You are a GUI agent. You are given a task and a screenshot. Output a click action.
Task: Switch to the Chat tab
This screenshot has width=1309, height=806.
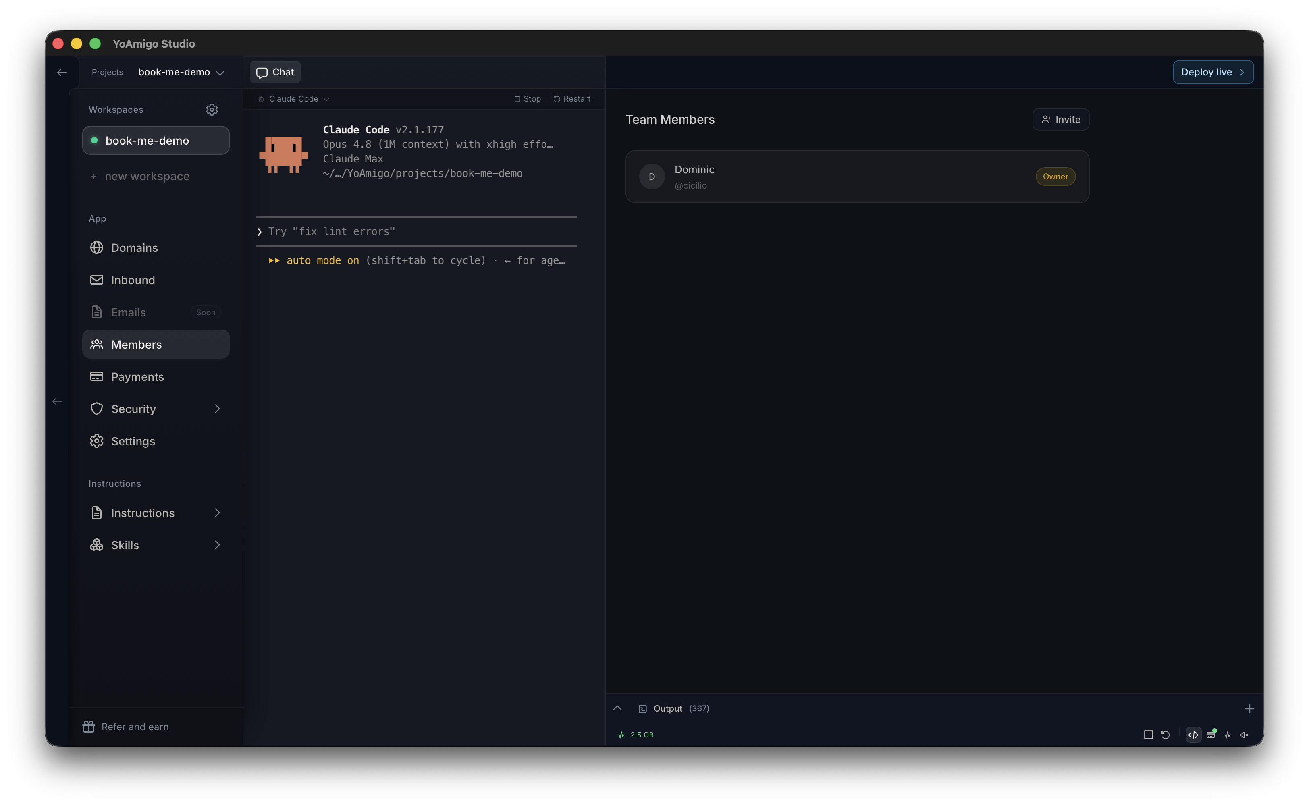(x=275, y=73)
